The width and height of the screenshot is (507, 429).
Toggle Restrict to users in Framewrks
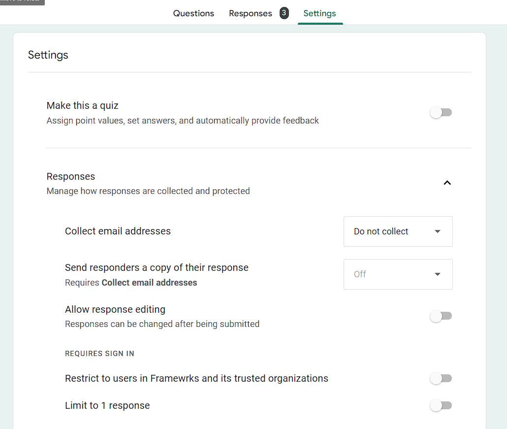click(x=441, y=379)
